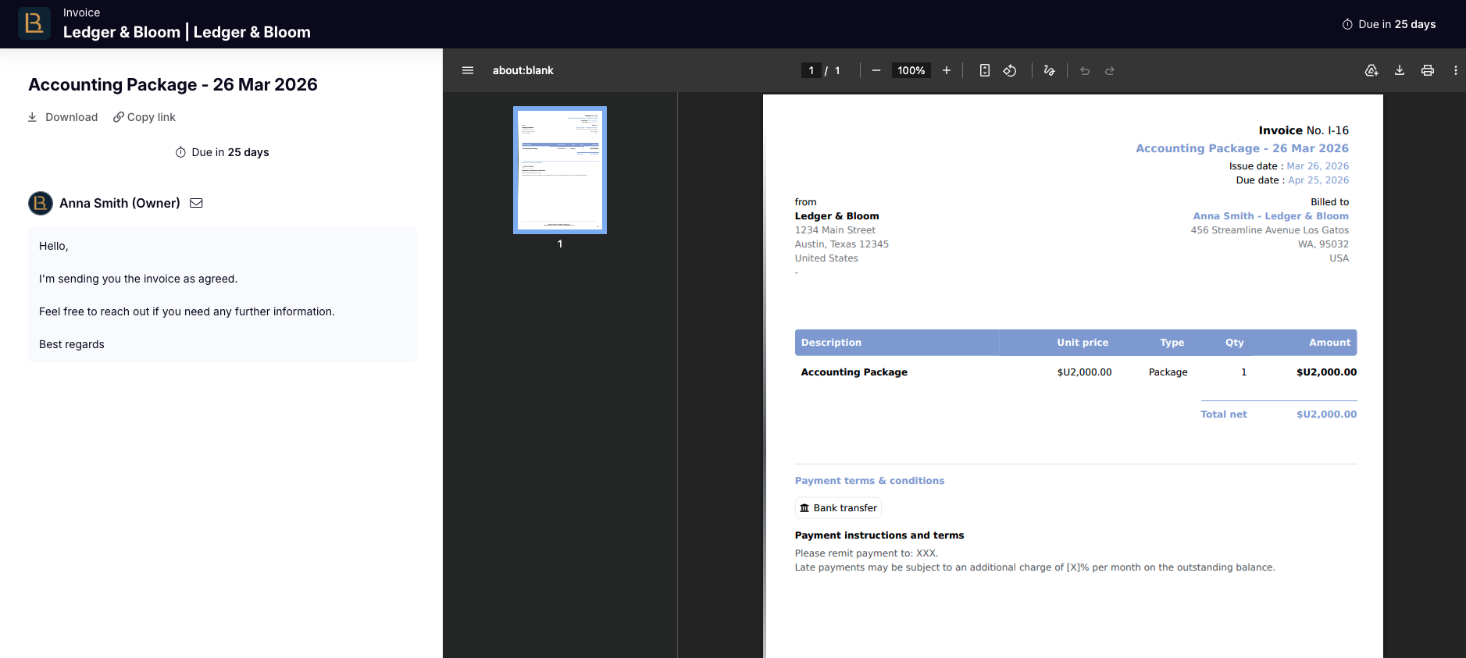Image resolution: width=1466 pixels, height=658 pixels.
Task: Click the 'Invoice No. I-16' text
Action: pos(1304,130)
